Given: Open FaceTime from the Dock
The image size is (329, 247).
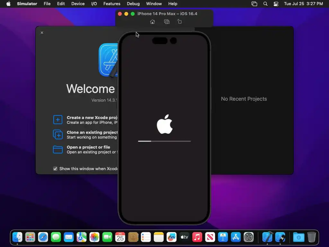Looking at the screenshot, I should [x=107, y=237].
